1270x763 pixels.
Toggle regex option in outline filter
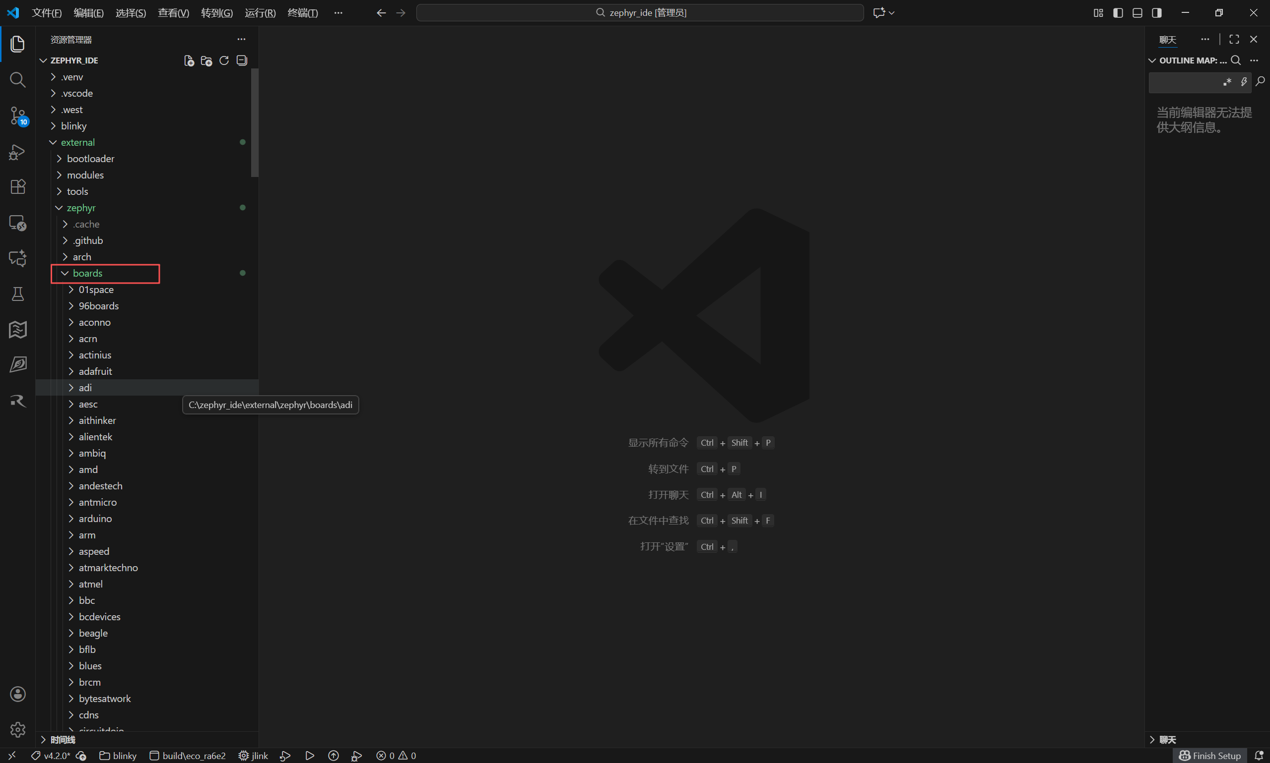coord(1227,82)
